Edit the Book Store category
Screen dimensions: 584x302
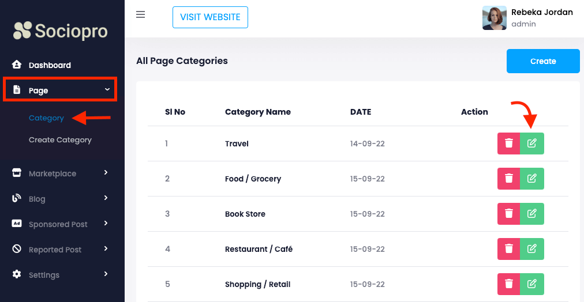tap(532, 214)
